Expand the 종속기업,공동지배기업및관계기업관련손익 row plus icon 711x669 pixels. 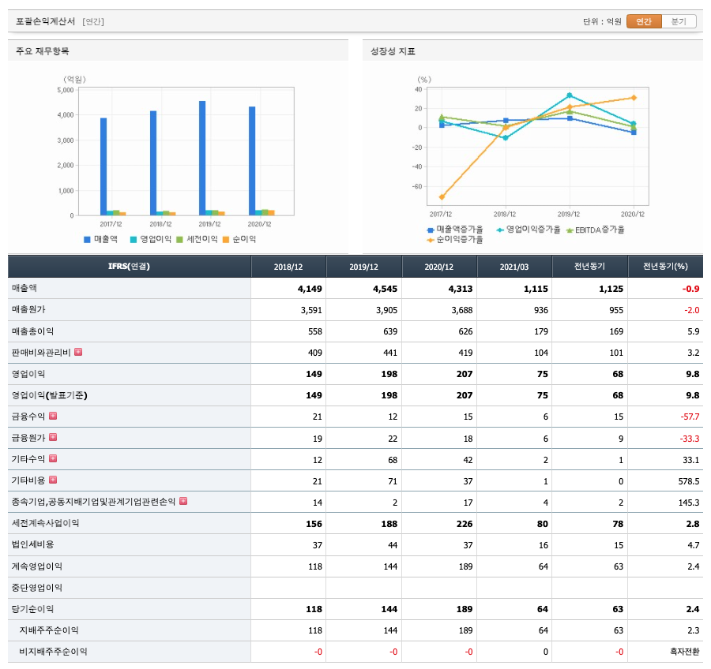tap(183, 501)
